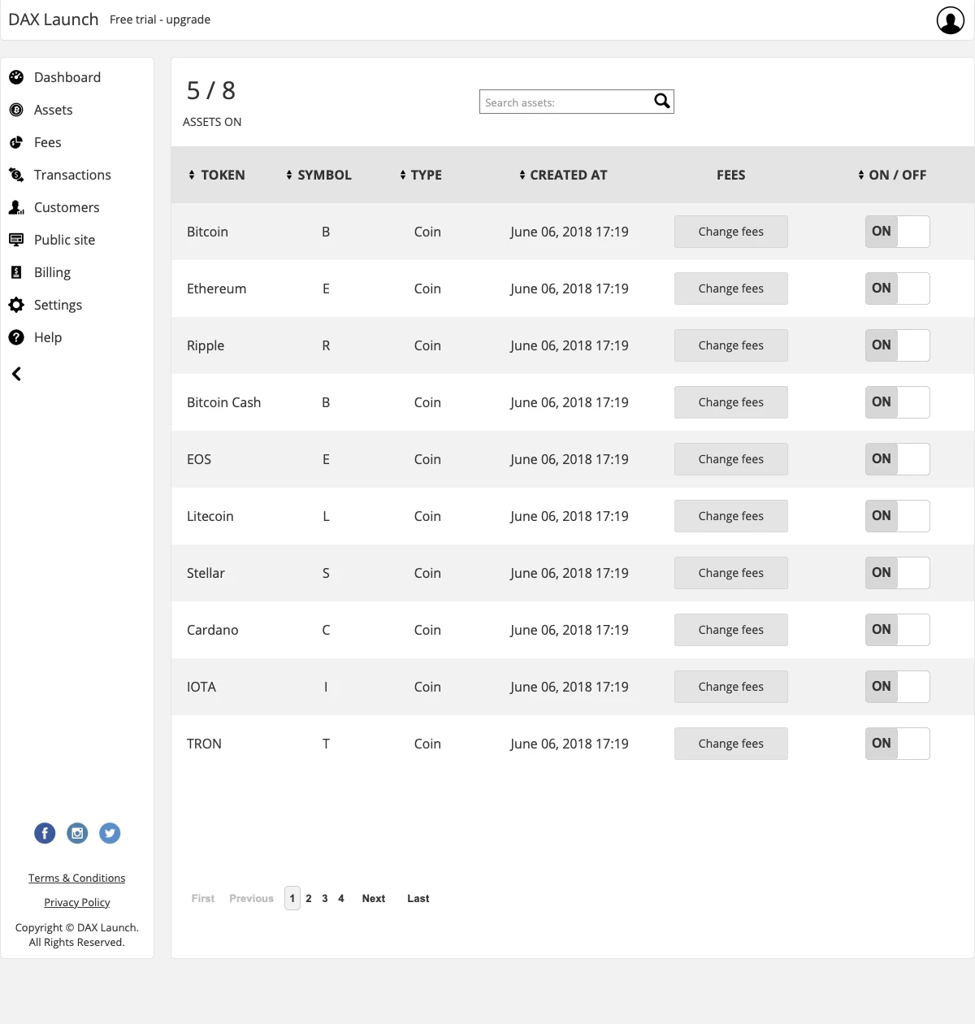Open Assets from the sidebar menu
The height and width of the screenshot is (1024, 975).
tap(54, 110)
